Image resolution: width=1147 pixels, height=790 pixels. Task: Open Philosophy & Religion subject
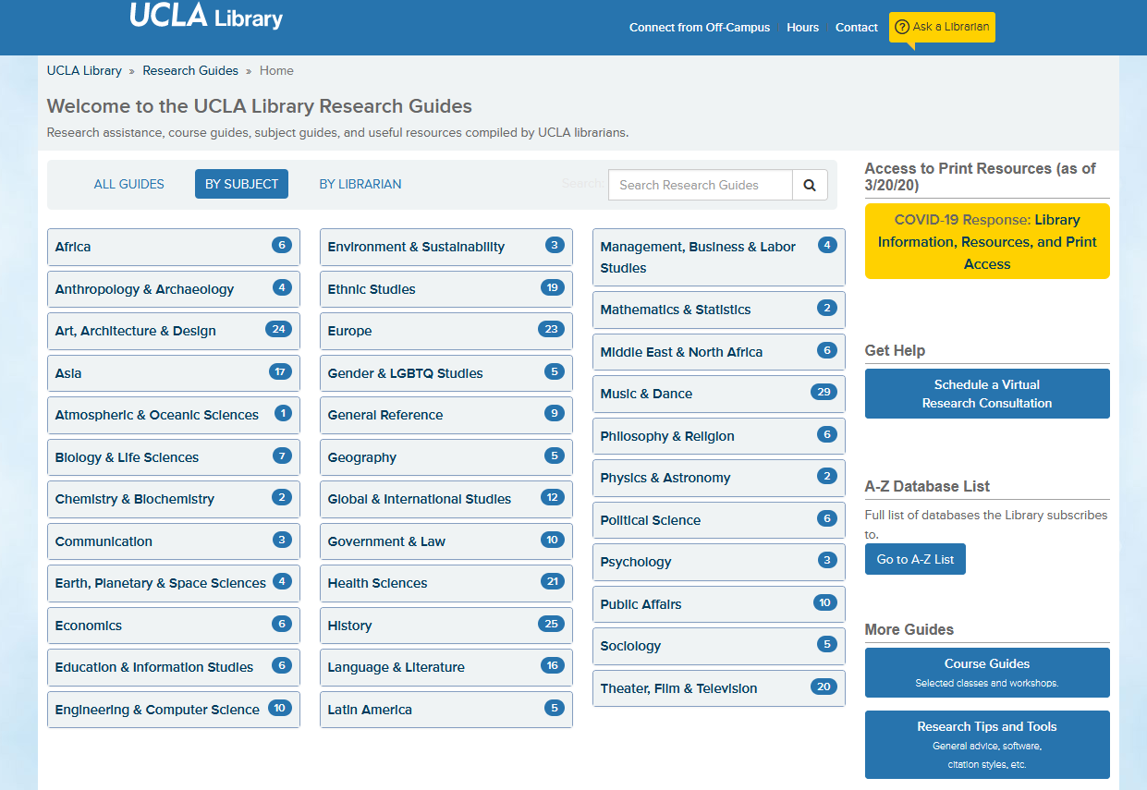tap(719, 436)
